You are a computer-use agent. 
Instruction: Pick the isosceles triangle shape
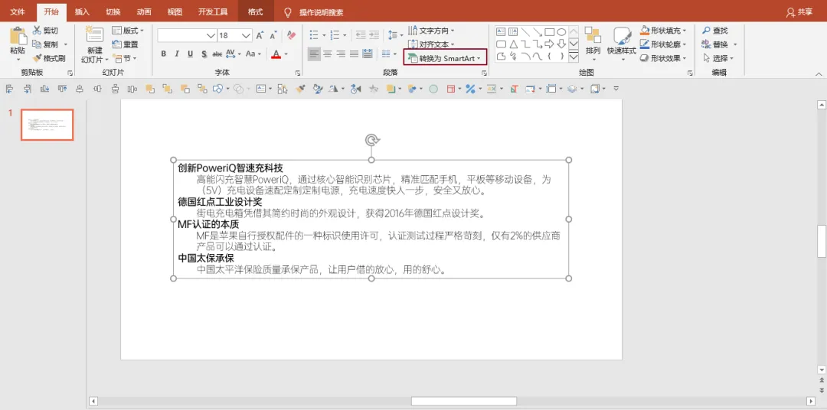pyautogui.click(x=512, y=44)
